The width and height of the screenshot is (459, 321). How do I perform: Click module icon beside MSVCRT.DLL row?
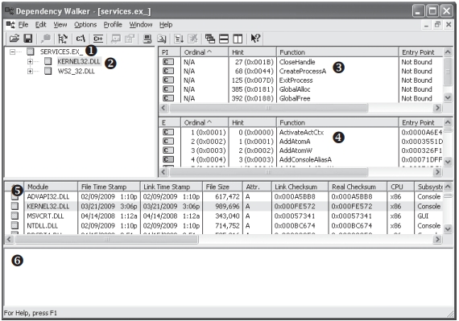tap(14, 216)
